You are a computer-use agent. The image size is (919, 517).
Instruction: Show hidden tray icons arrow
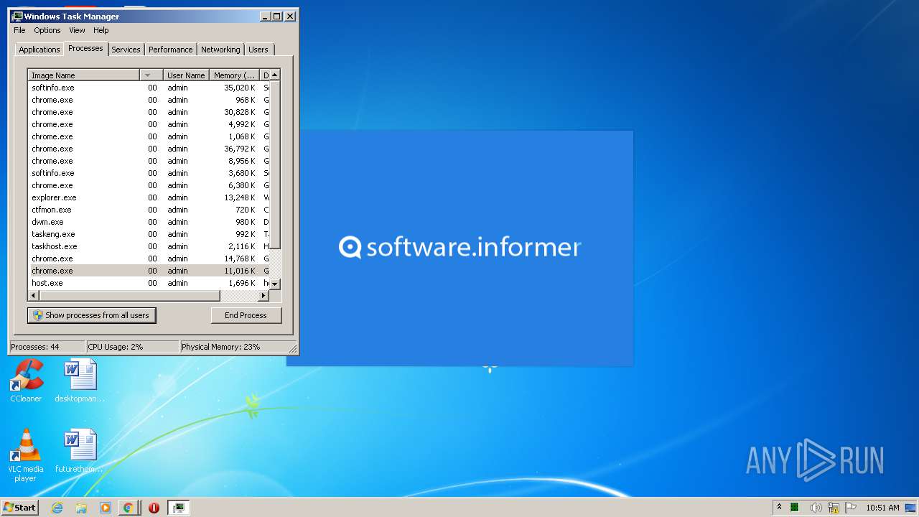[x=779, y=507]
